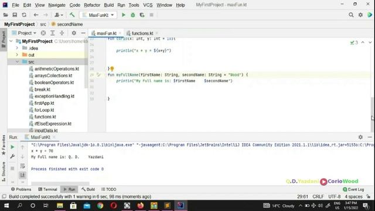Open arithmeticOperations.kt in project tree
Viewport: 375px width, 211px height.
point(54,69)
